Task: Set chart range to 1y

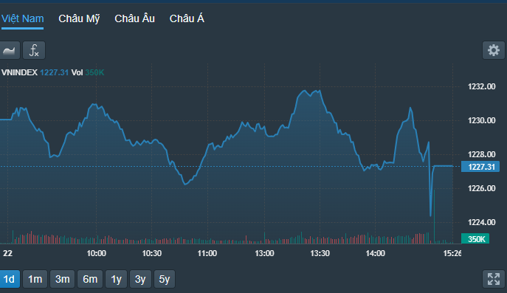Action: (116, 279)
